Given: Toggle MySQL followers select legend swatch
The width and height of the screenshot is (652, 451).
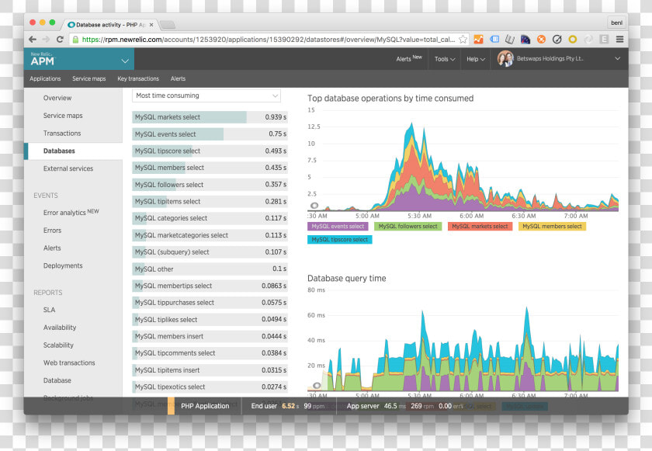Looking at the screenshot, I should tap(408, 226).
